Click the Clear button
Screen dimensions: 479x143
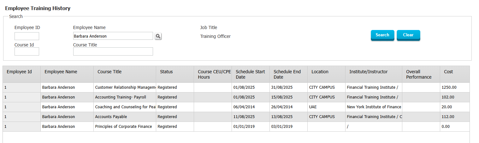pos(408,35)
